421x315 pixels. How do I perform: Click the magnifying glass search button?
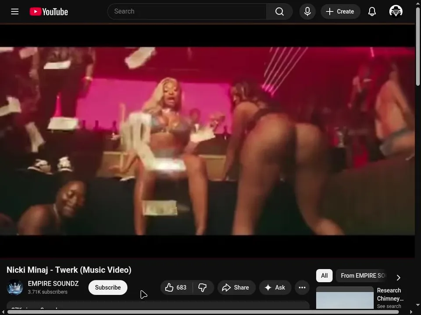coord(279,11)
